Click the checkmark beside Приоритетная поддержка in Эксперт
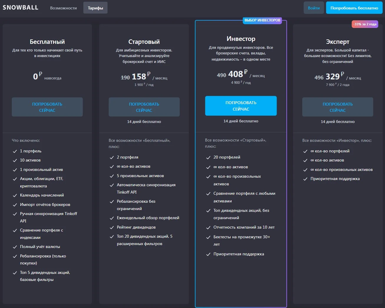 [305, 179]
